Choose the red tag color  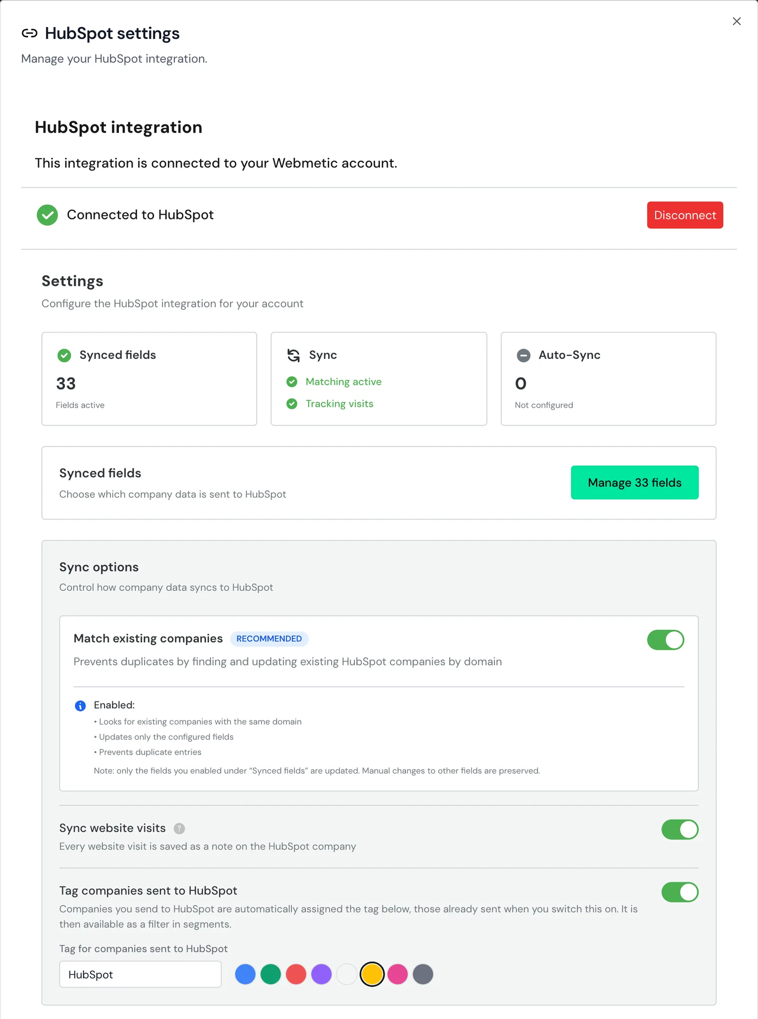tap(296, 974)
